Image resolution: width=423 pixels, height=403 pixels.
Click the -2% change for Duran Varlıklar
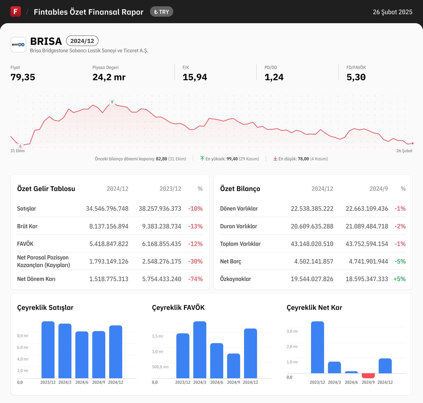click(400, 226)
